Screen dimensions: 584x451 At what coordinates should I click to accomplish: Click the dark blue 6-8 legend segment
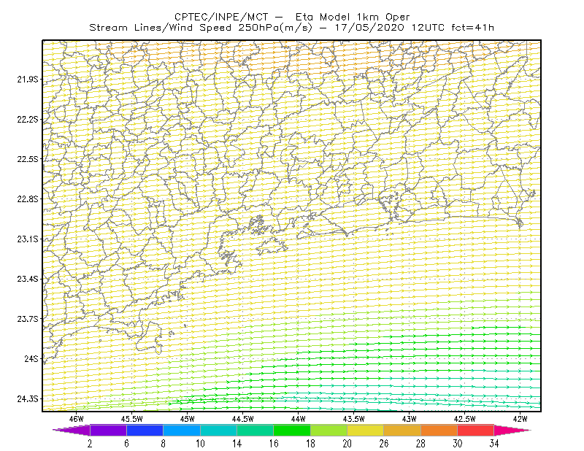click(145, 430)
